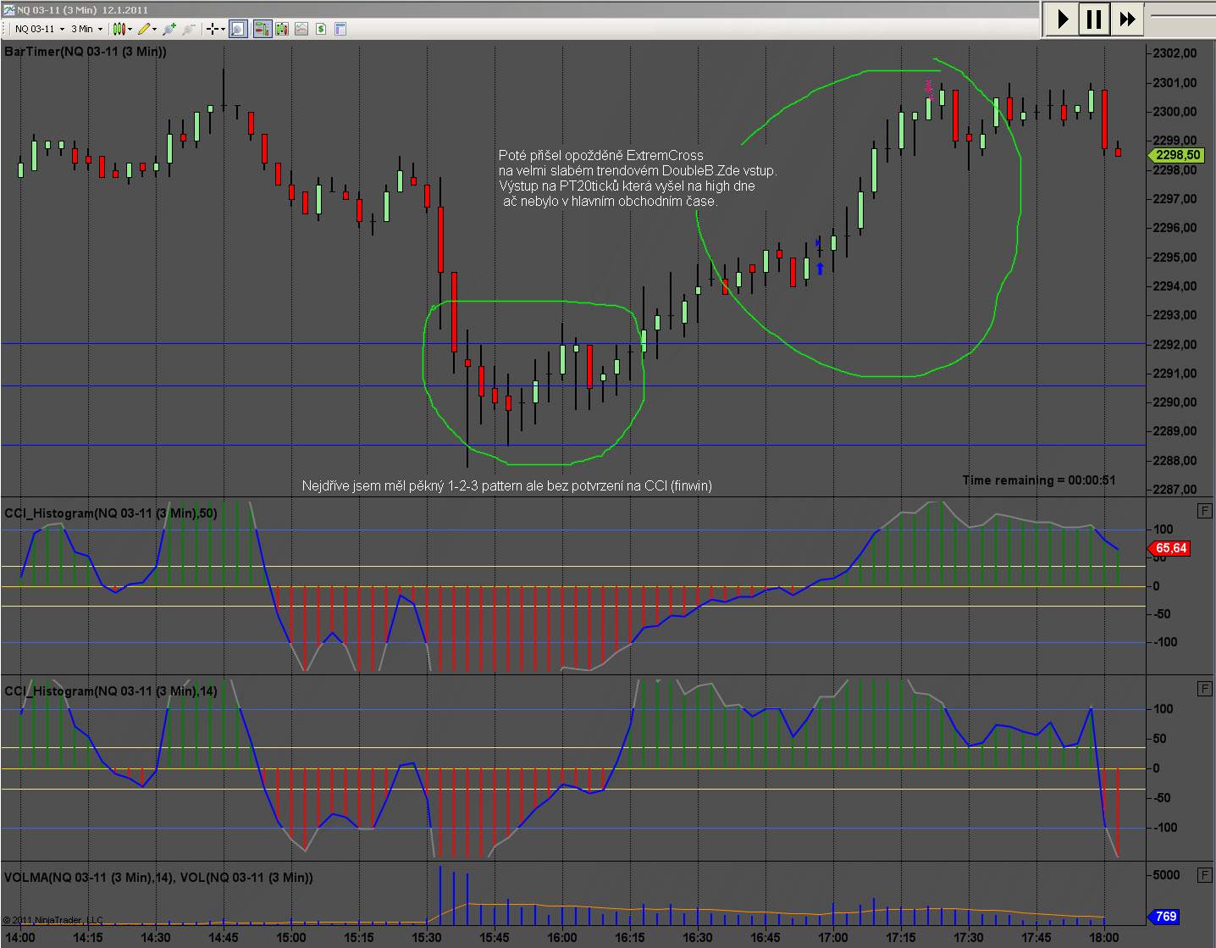Start replay with the Play button
This screenshot has width=1216, height=948.
(x=1062, y=19)
